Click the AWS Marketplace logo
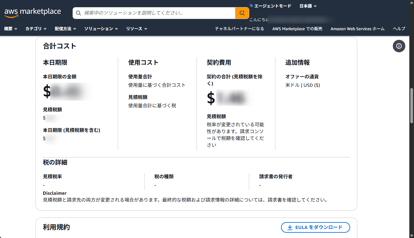 [x=33, y=13]
